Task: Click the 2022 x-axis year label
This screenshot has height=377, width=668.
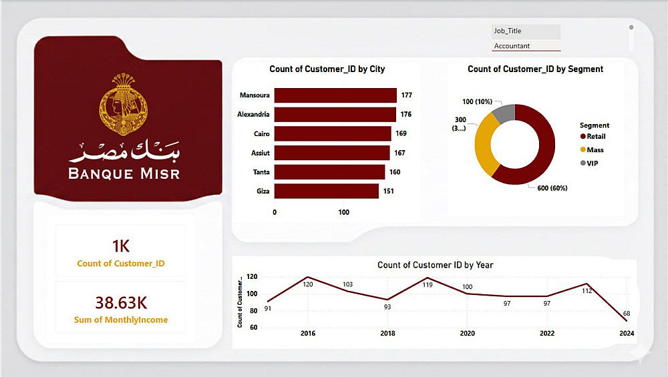Action: click(547, 333)
